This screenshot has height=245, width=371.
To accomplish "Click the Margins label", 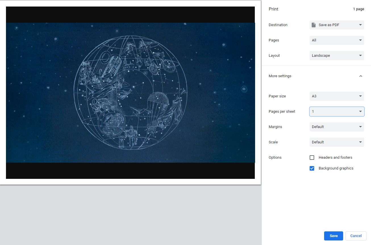I will point(275,127).
